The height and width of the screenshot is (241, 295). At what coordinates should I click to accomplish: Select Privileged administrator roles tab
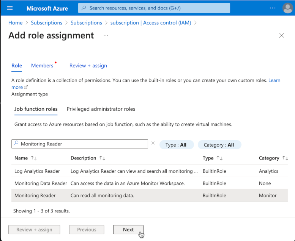click(101, 109)
